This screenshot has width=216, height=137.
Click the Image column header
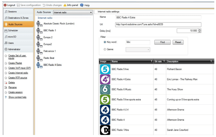[105, 62]
